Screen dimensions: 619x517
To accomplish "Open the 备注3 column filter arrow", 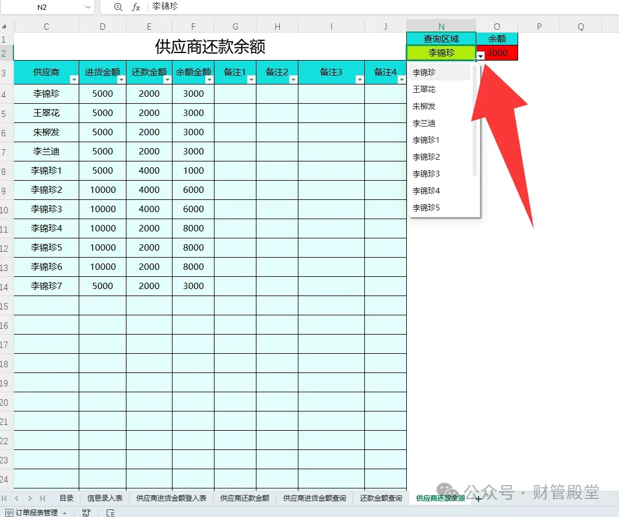I will [x=359, y=80].
